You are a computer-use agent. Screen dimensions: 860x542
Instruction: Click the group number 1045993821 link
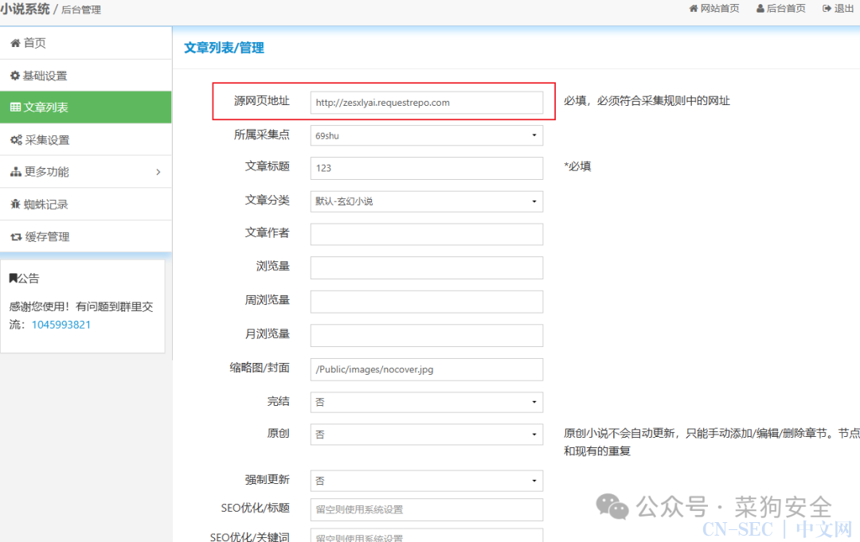[61, 325]
